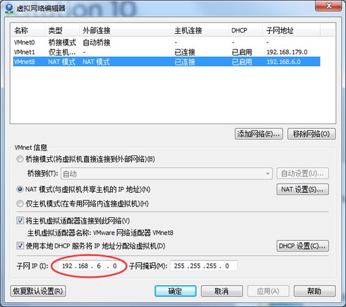Close the 虚拟网络编辑器 window

(x=329, y=6)
